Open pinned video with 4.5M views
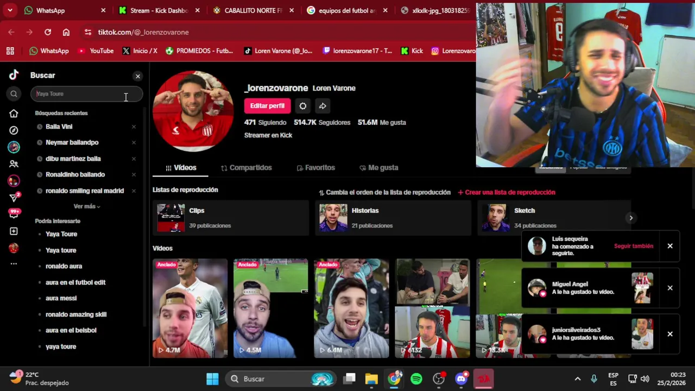The height and width of the screenshot is (391, 695). [x=270, y=308]
